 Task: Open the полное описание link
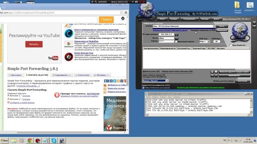(x=28, y=86)
